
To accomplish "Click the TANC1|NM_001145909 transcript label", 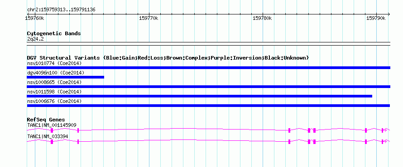I will click(52, 125).
